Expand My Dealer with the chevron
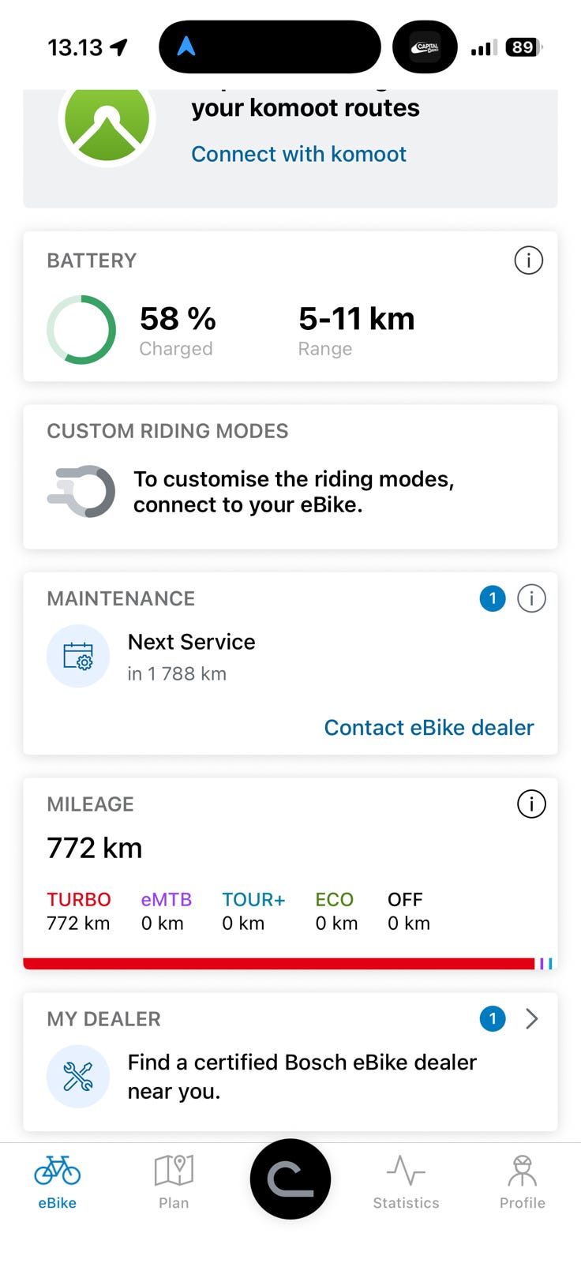The height and width of the screenshot is (1263, 581). point(532,1019)
